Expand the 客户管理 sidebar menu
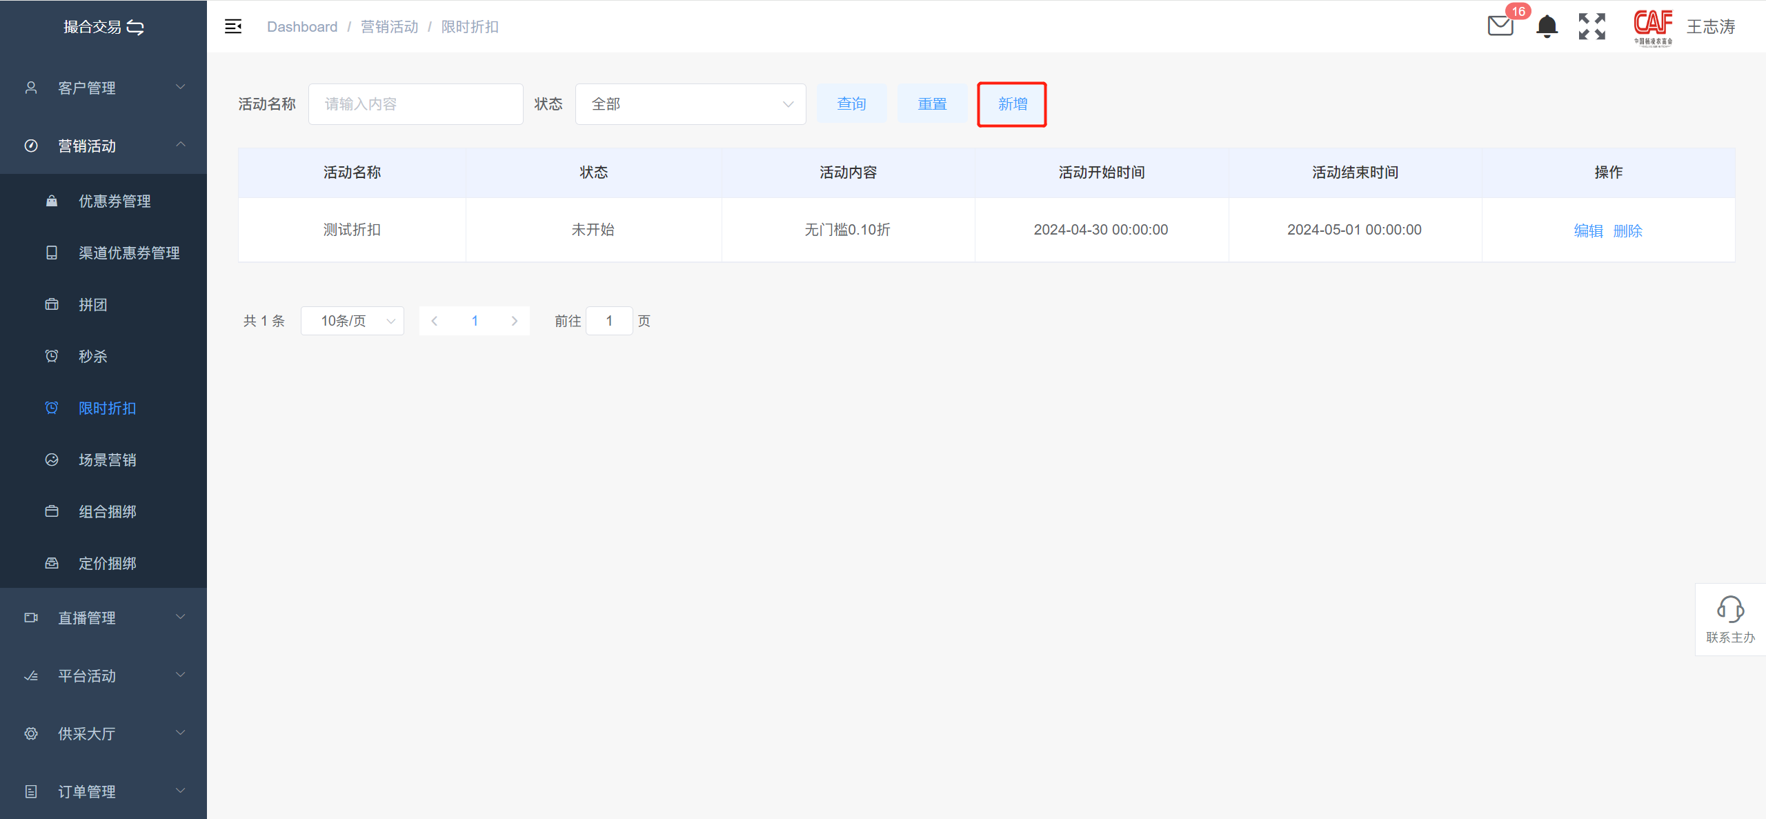The image size is (1766, 819). point(103,88)
